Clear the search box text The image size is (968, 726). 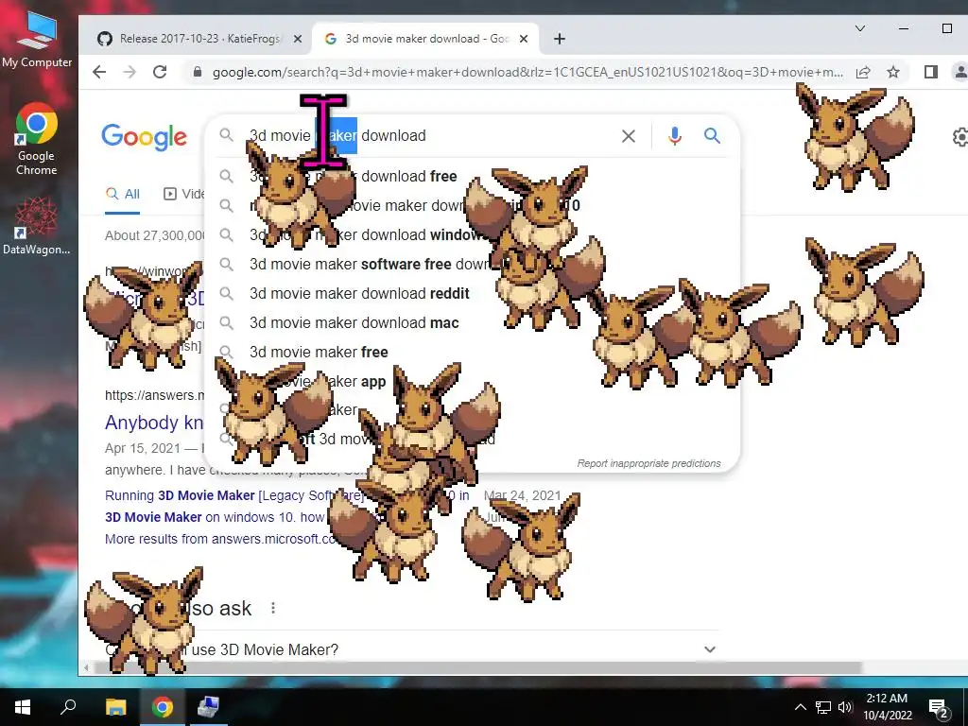click(629, 136)
